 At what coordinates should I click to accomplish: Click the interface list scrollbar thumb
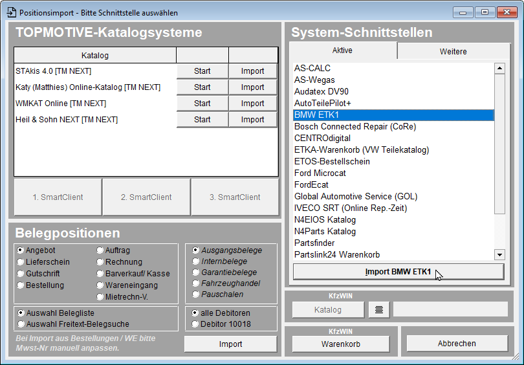(x=499, y=144)
